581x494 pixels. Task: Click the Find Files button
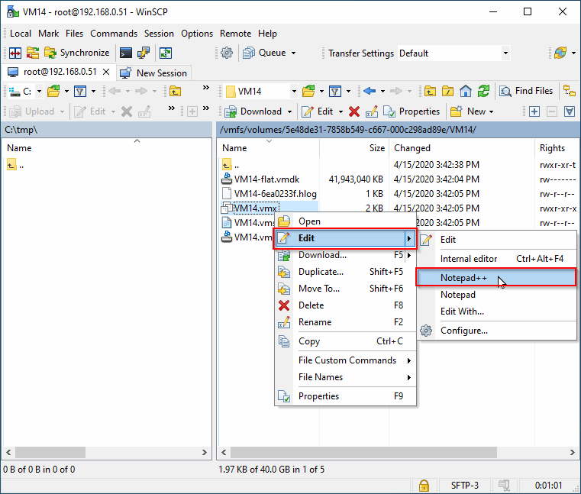click(x=526, y=91)
